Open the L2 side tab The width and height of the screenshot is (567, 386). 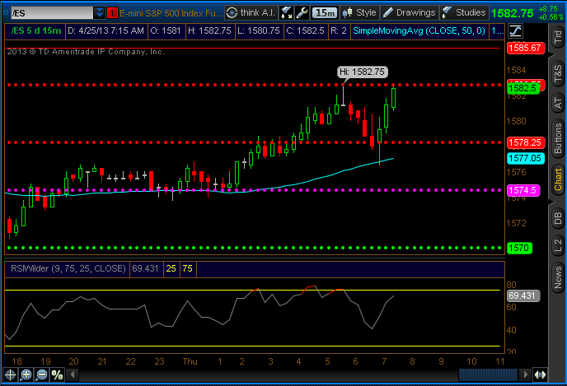[558, 245]
